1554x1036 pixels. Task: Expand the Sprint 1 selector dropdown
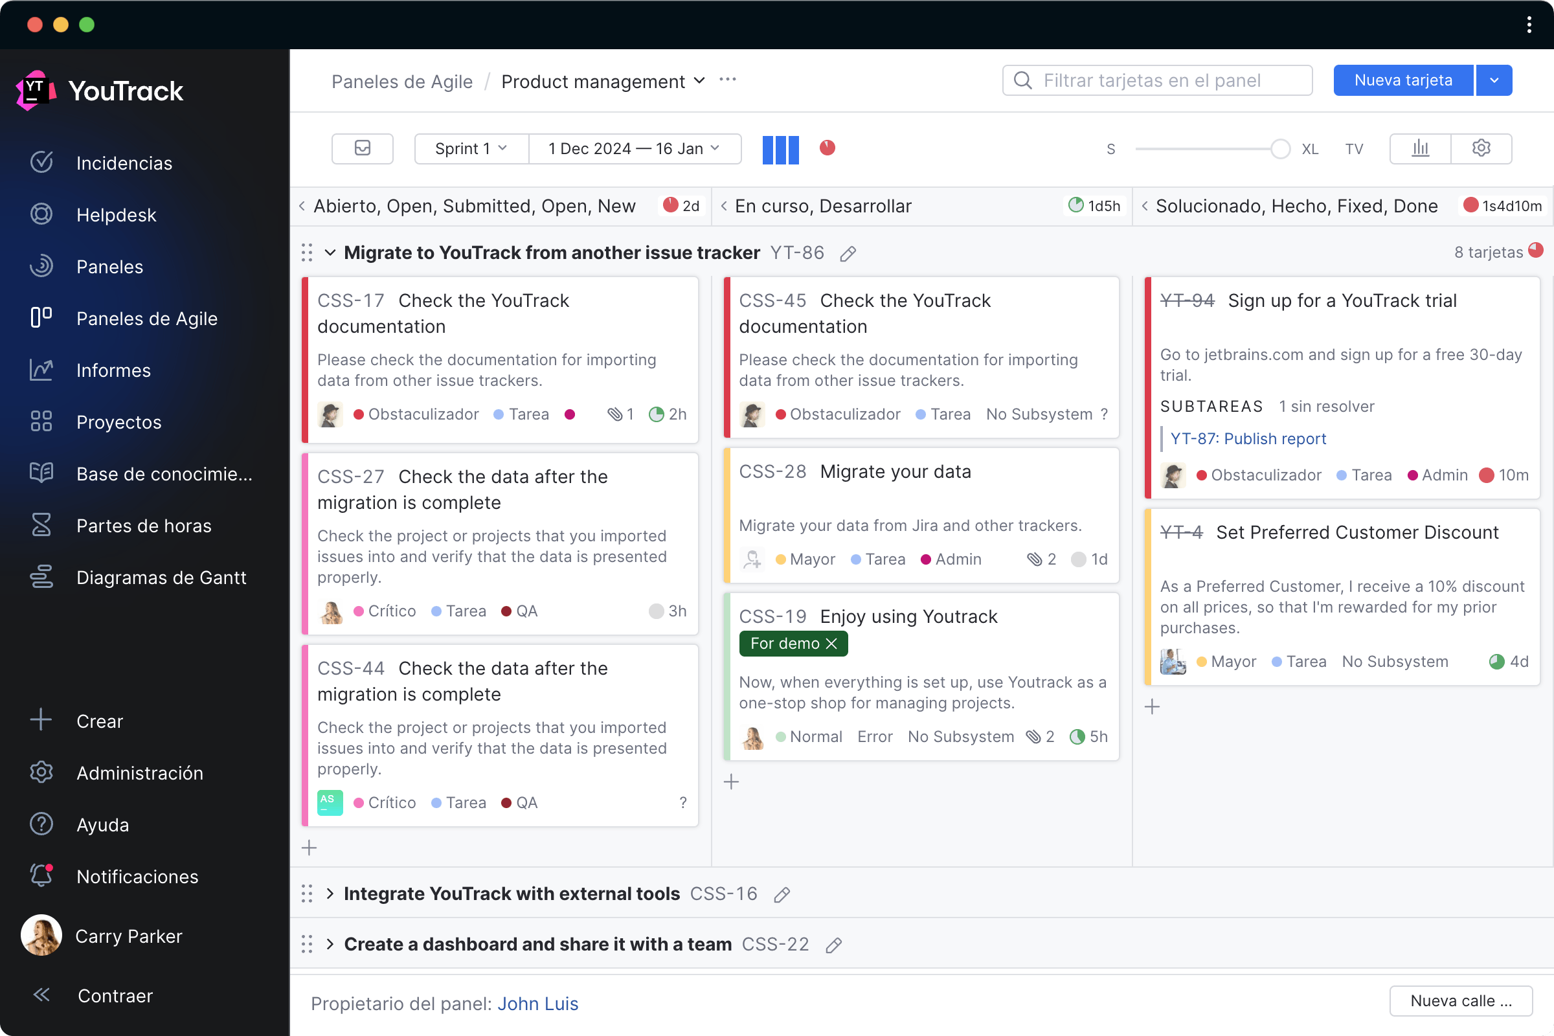point(465,148)
